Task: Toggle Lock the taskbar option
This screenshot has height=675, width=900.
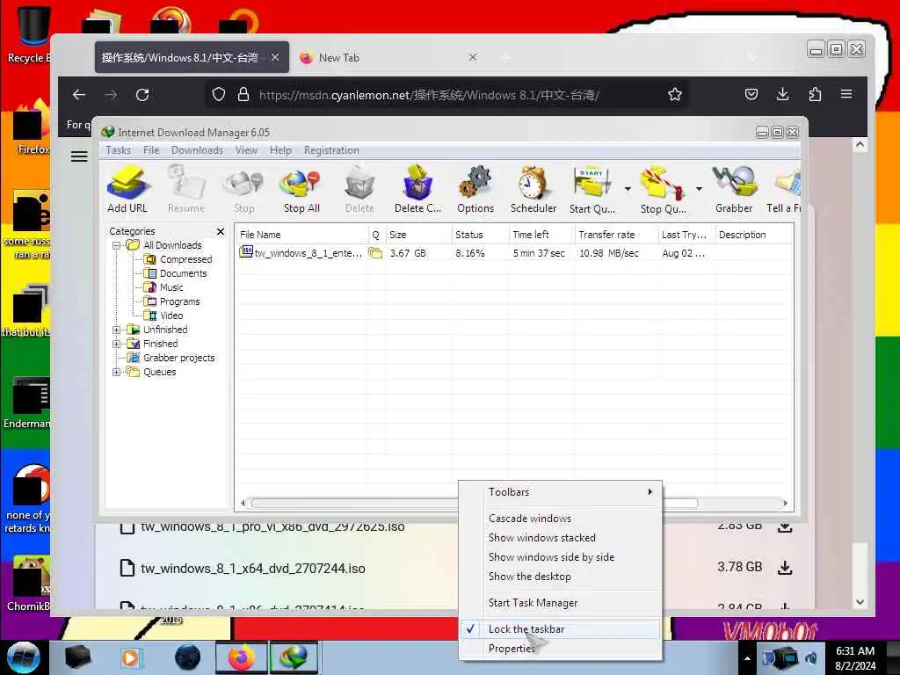Action: coord(561,629)
